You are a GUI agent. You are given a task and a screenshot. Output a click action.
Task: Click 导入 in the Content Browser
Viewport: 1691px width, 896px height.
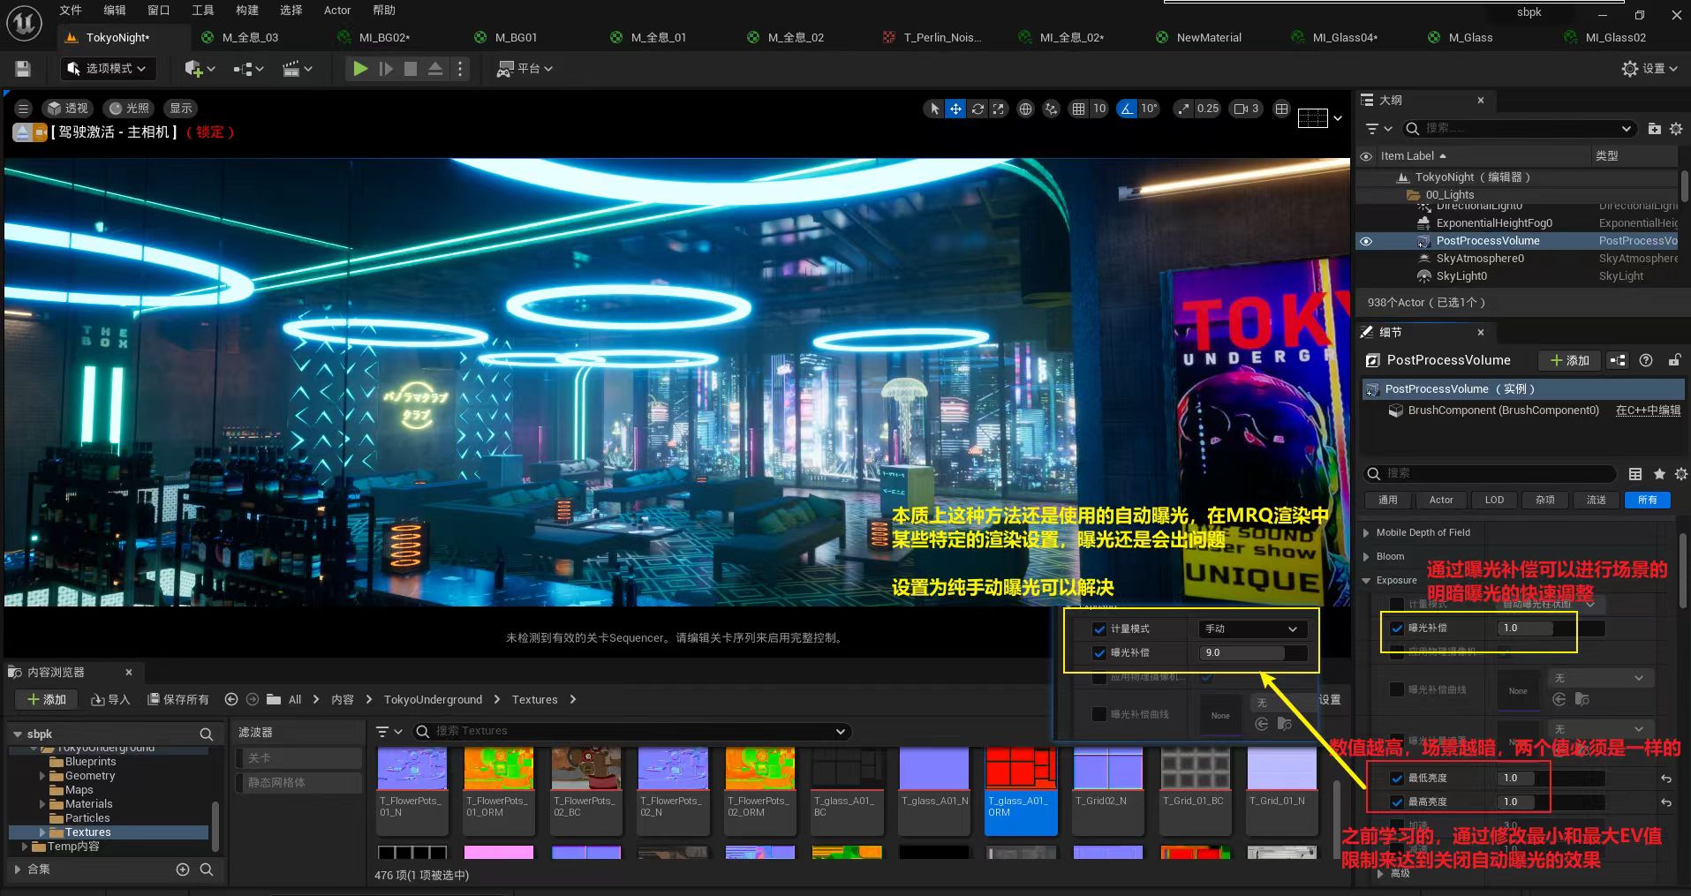click(110, 699)
